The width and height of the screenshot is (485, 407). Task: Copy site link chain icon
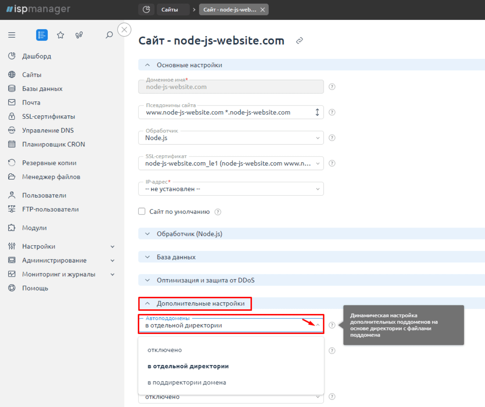click(299, 41)
